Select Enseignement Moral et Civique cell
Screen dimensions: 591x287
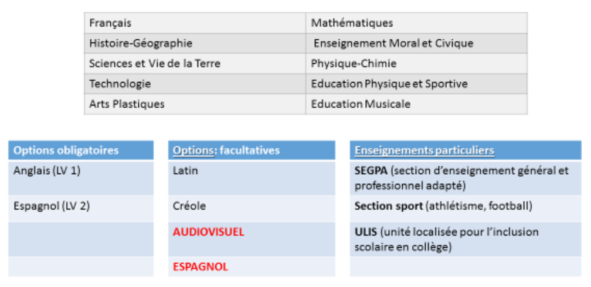(x=393, y=43)
